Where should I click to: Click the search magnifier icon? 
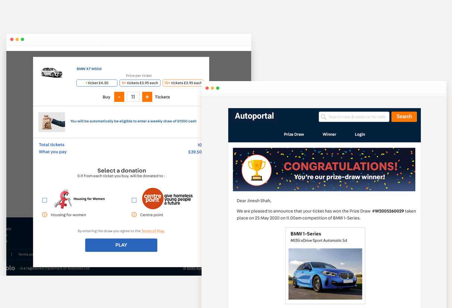(324, 116)
